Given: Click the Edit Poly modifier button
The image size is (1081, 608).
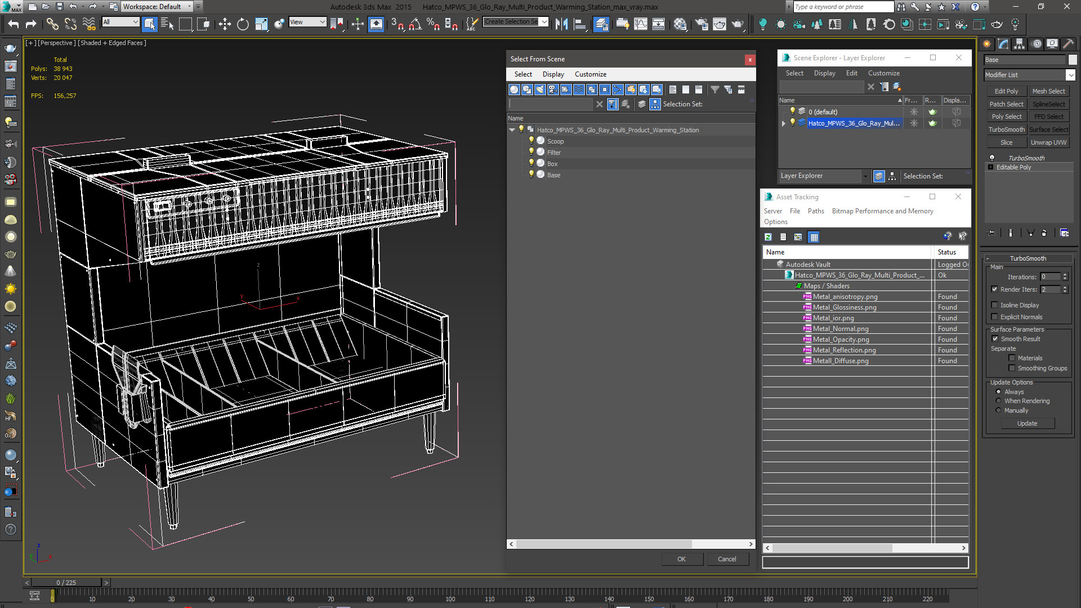Looking at the screenshot, I should (x=1006, y=91).
